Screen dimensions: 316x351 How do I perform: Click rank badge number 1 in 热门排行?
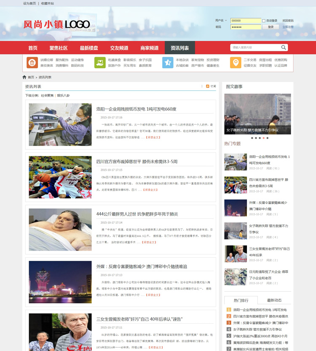229,310
